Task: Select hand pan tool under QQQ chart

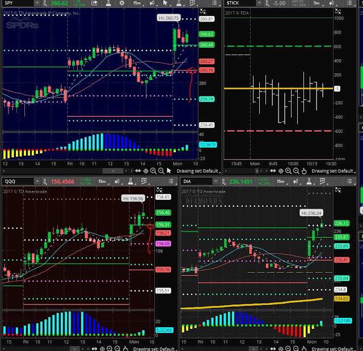Action: coord(125,349)
